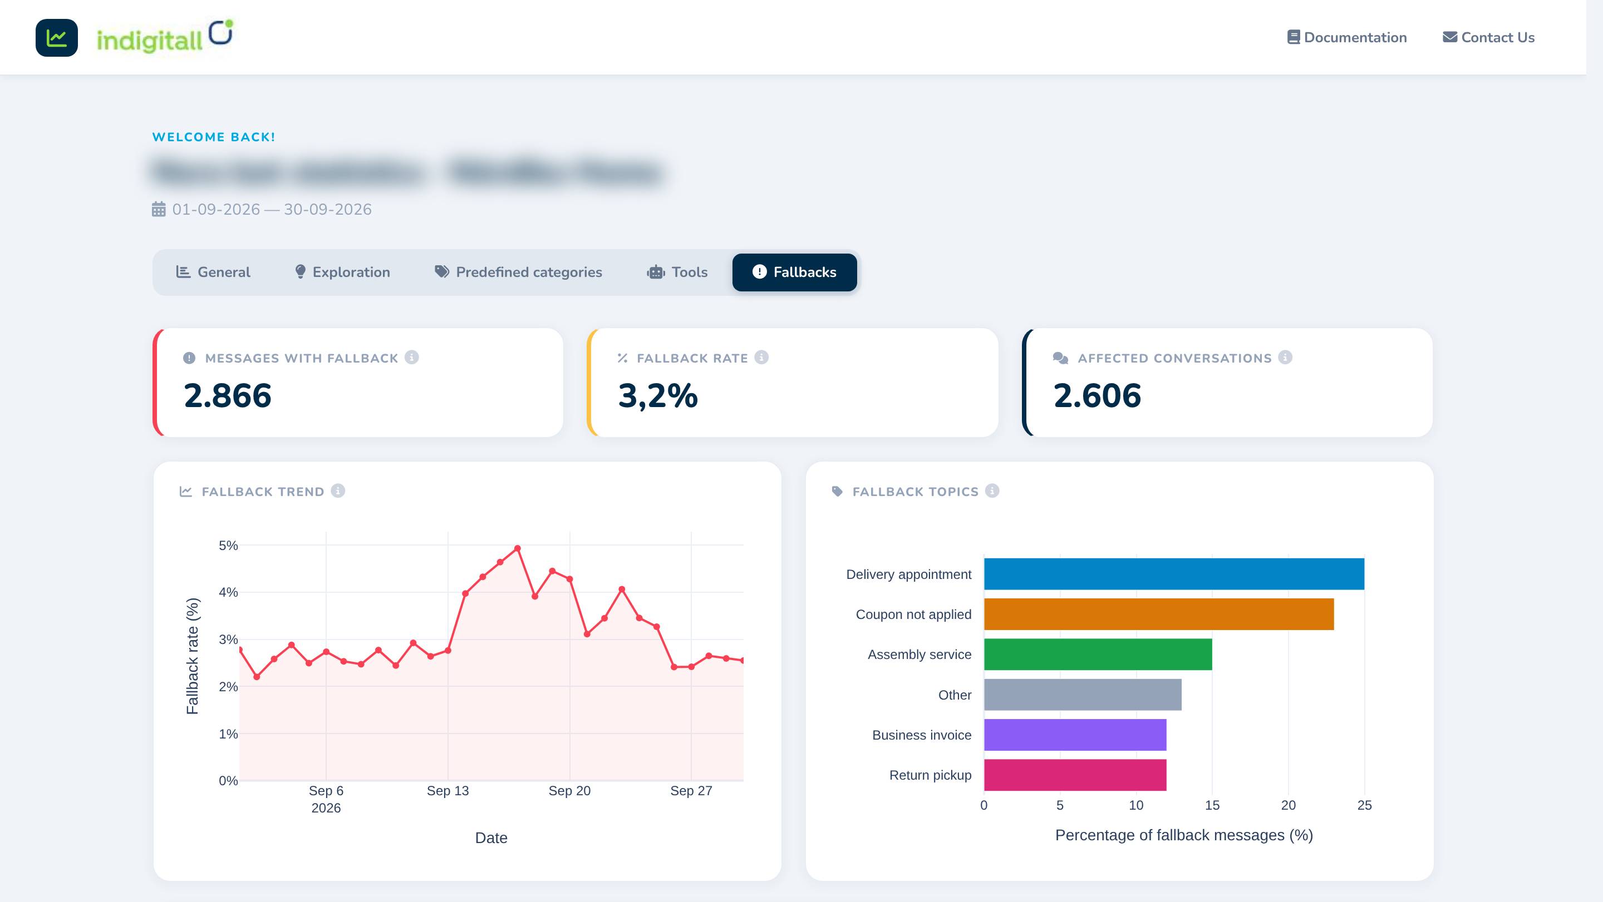Click the Contact Us envelope icon
Image resolution: width=1603 pixels, height=902 pixels.
1450,37
